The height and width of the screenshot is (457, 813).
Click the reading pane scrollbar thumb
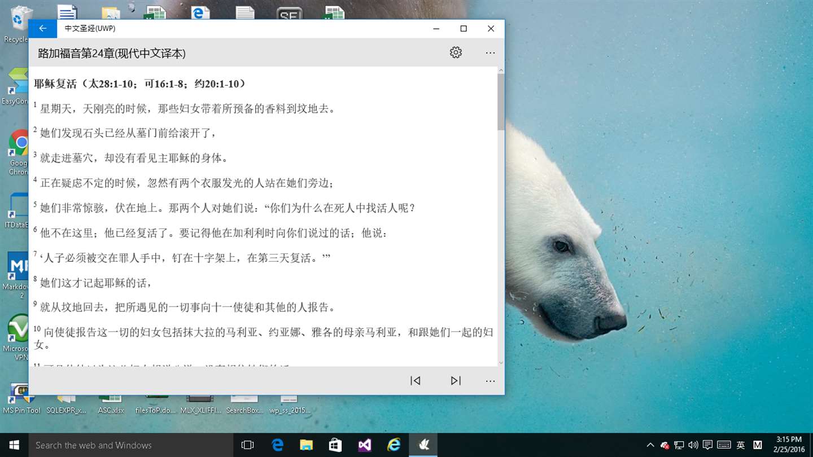(501, 102)
